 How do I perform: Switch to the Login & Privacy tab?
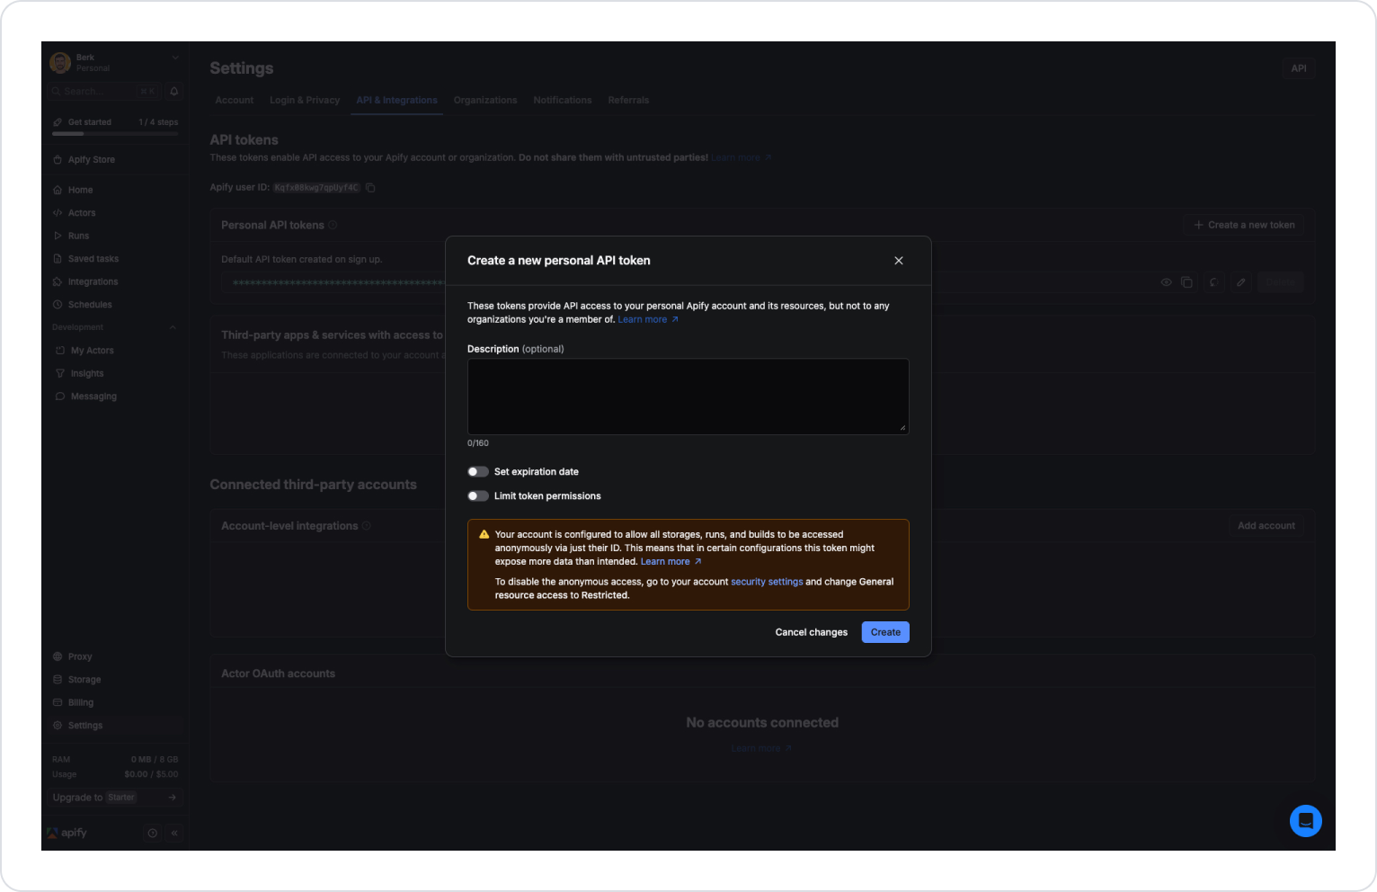pyautogui.click(x=305, y=101)
